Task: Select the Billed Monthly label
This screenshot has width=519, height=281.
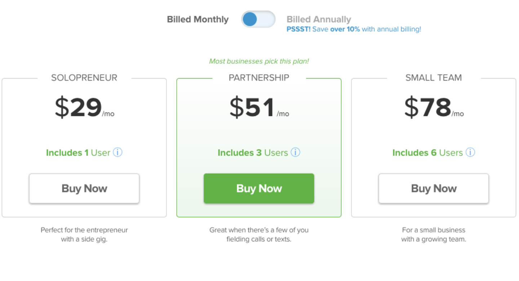Action: point(198,19)
